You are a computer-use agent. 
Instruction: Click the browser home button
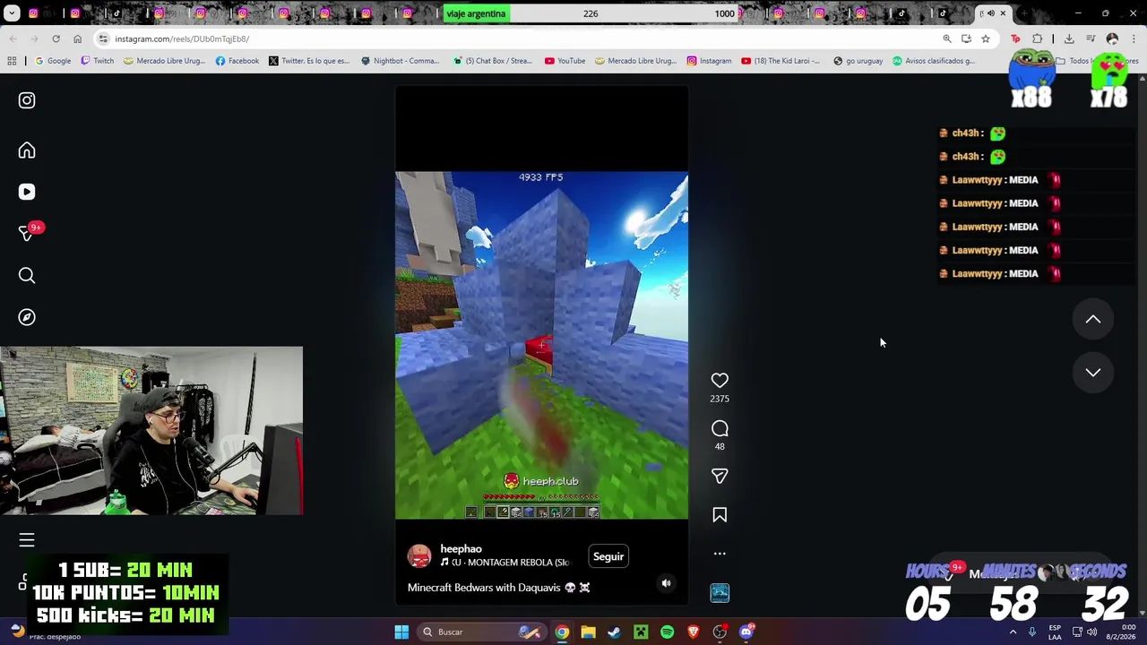pyautogui.click(x=77, y=39)
